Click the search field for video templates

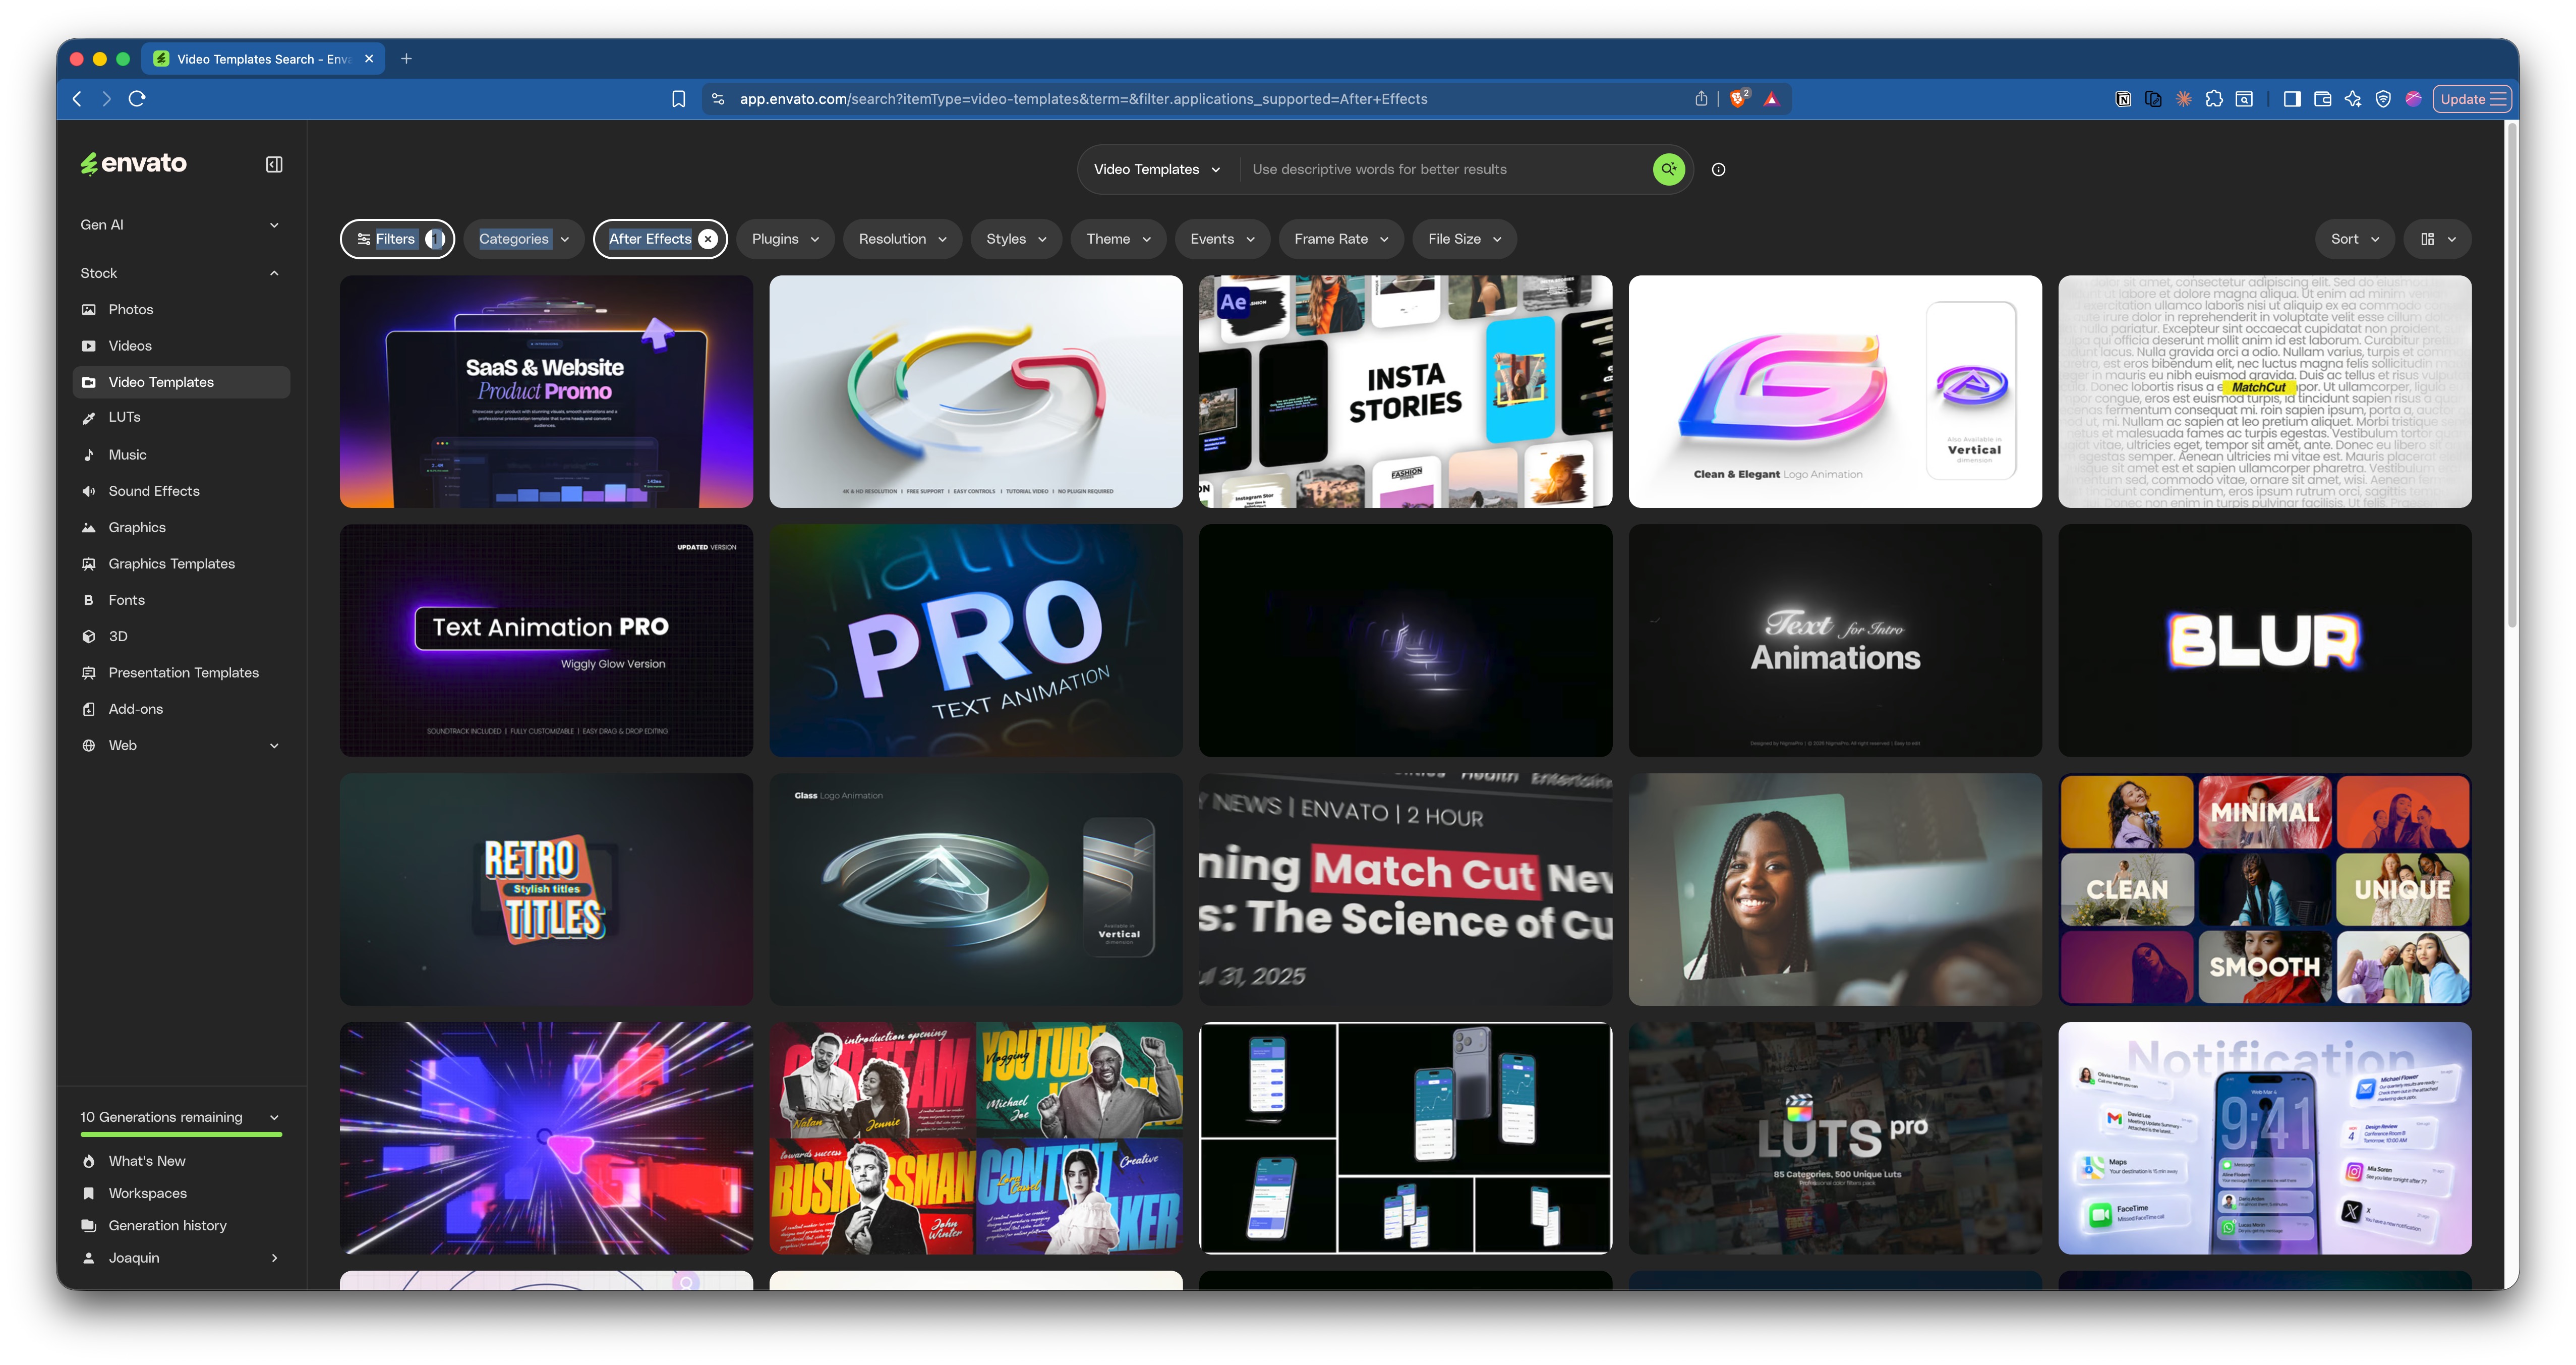pos(1445,169)
